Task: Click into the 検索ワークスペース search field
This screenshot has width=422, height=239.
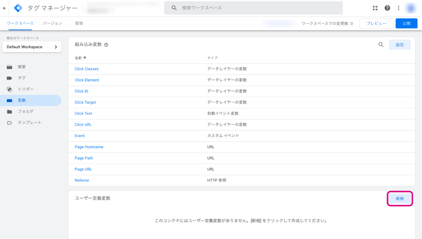Action: point(253,8)
